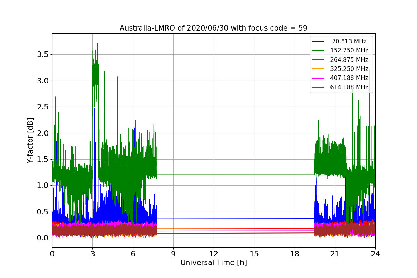Click the x-axis tick label 6

click(133, 254)
